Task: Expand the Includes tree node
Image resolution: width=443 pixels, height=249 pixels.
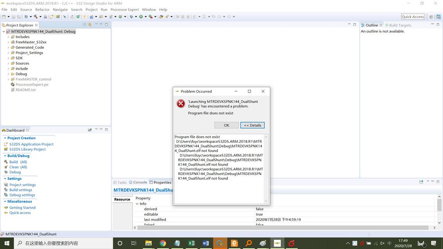Action: pyautogui.click(x=8, y=37)
